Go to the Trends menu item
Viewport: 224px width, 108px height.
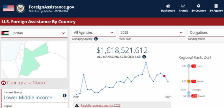tap(183, 11)
